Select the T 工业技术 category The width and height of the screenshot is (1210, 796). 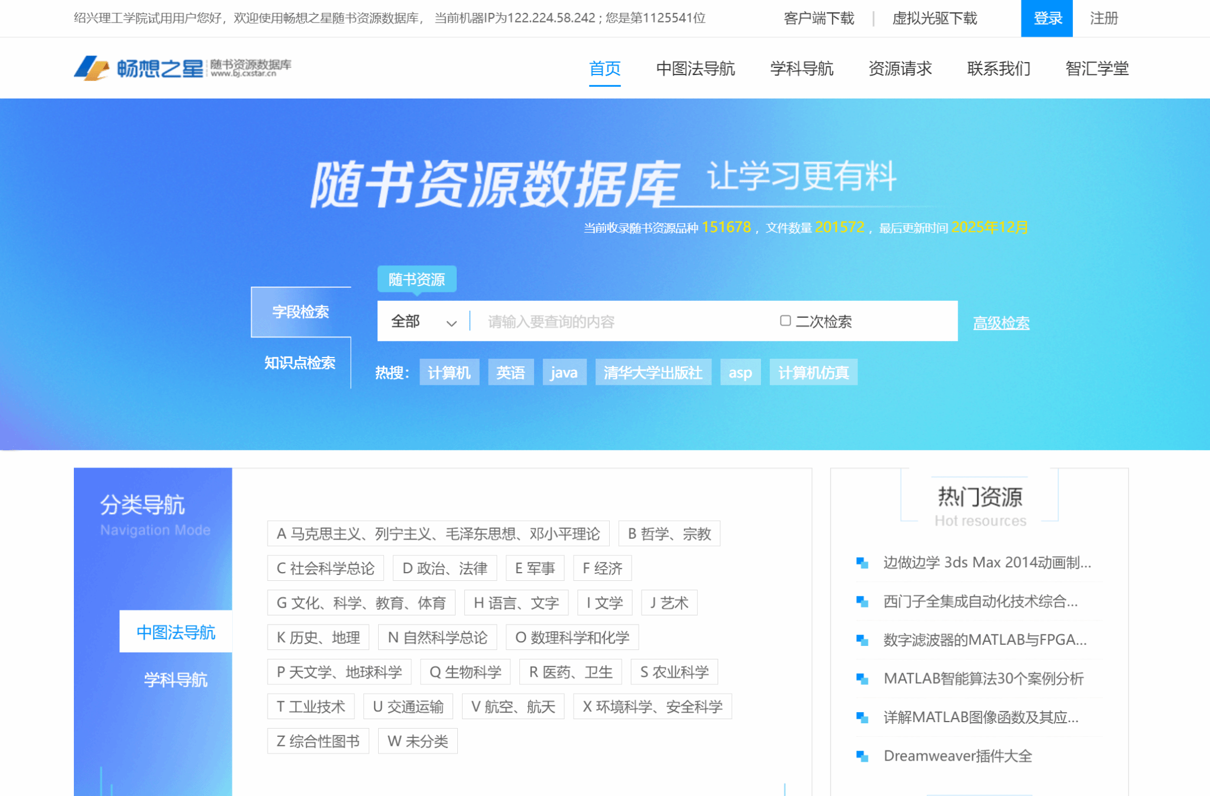pyautogui.click(x=311, y=706)
